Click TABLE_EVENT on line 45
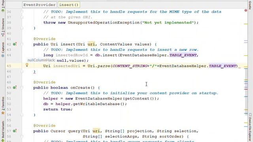Image resolution: width=253 pixels, height=142 pixels. pos(222,66)
